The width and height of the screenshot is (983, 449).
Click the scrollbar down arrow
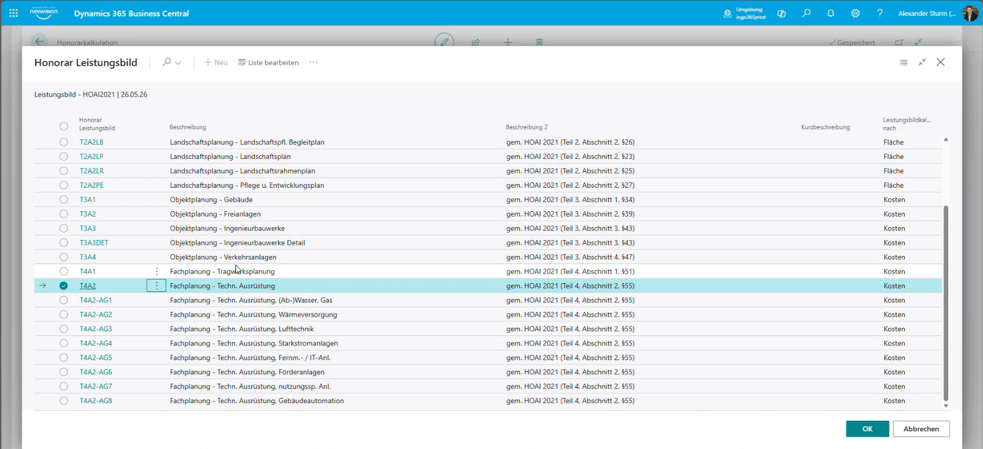[946, 406]
